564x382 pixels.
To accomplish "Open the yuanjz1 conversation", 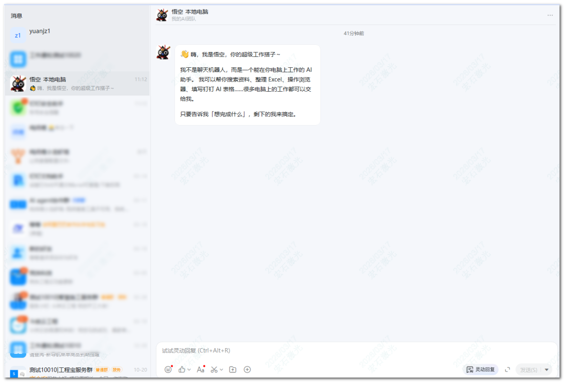I will pyautogui.click(x=77, y=35).
